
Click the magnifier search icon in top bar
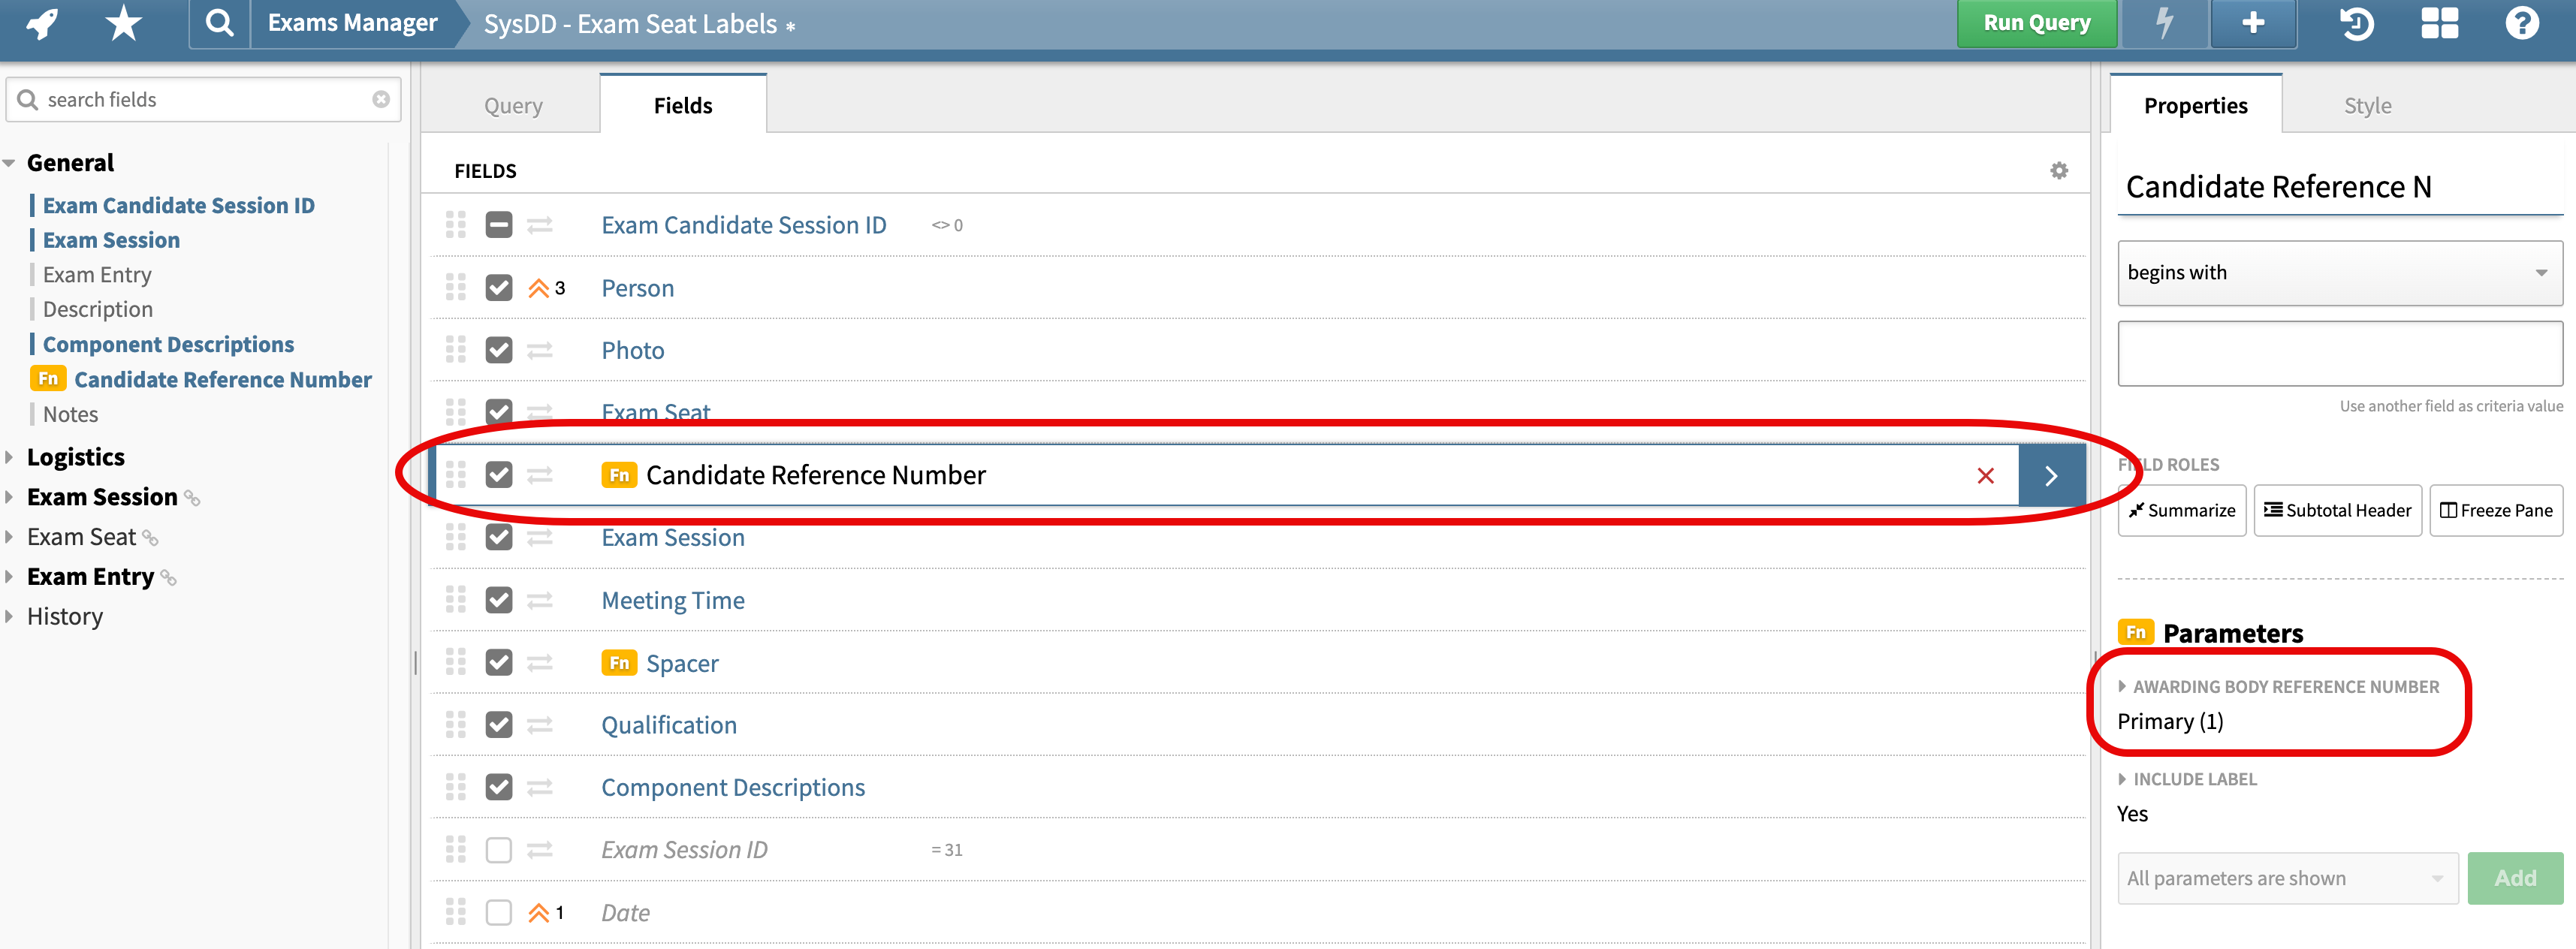click(x=219, y=22)
